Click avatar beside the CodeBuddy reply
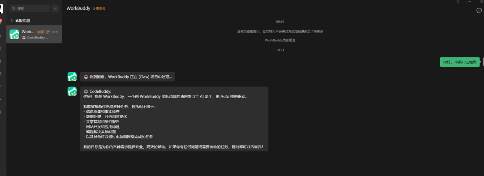Viewport: 484px width, 176px height. pos(72,91)
